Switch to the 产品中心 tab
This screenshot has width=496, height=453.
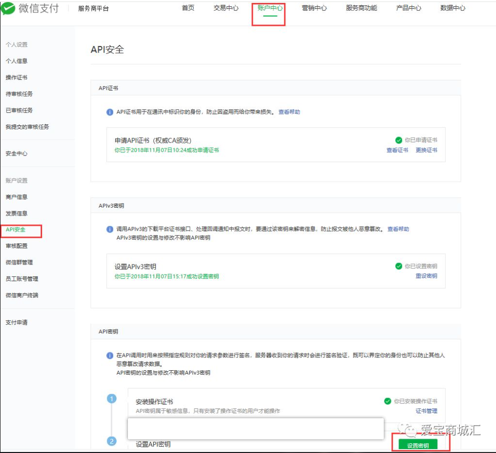pyautogui.click(x=409, y=8)
